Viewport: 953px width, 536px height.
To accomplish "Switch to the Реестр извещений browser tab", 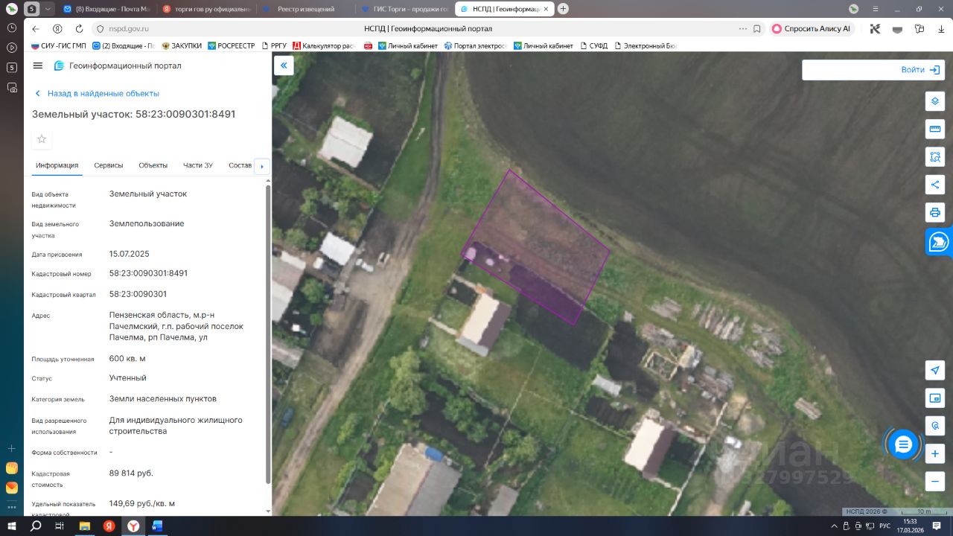I will coord(306,9).
